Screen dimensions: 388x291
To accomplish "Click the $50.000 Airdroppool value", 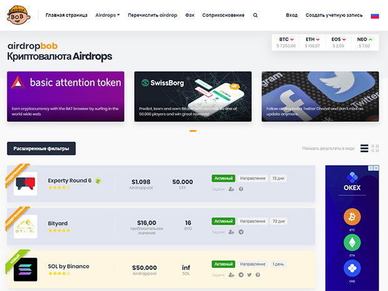I will pos(145,270).
